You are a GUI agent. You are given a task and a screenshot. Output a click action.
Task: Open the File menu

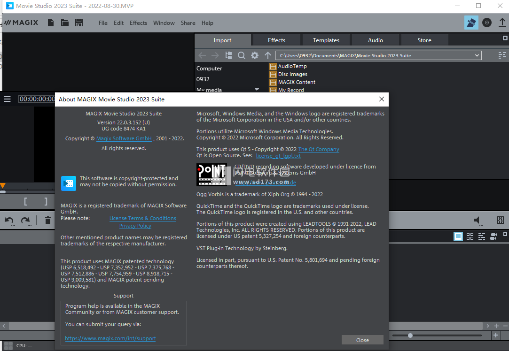click(103, 23)
